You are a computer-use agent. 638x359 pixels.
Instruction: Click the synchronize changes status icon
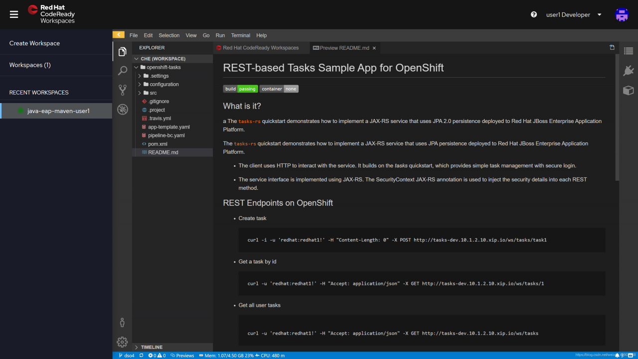click(142, 356)
